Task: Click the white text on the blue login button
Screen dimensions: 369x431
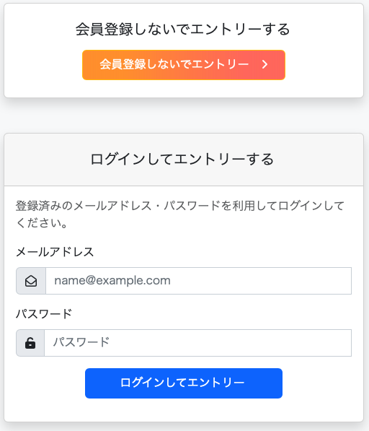Action: 182,383
